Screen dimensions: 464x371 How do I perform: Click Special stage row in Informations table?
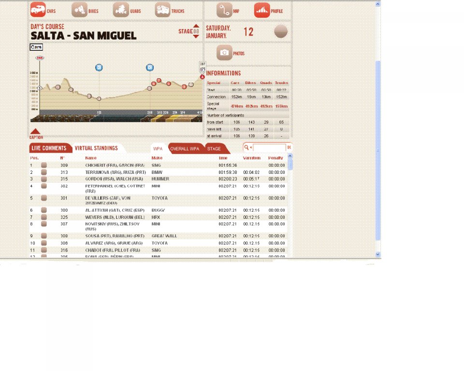pyautogui.click(x=247, y=106)
